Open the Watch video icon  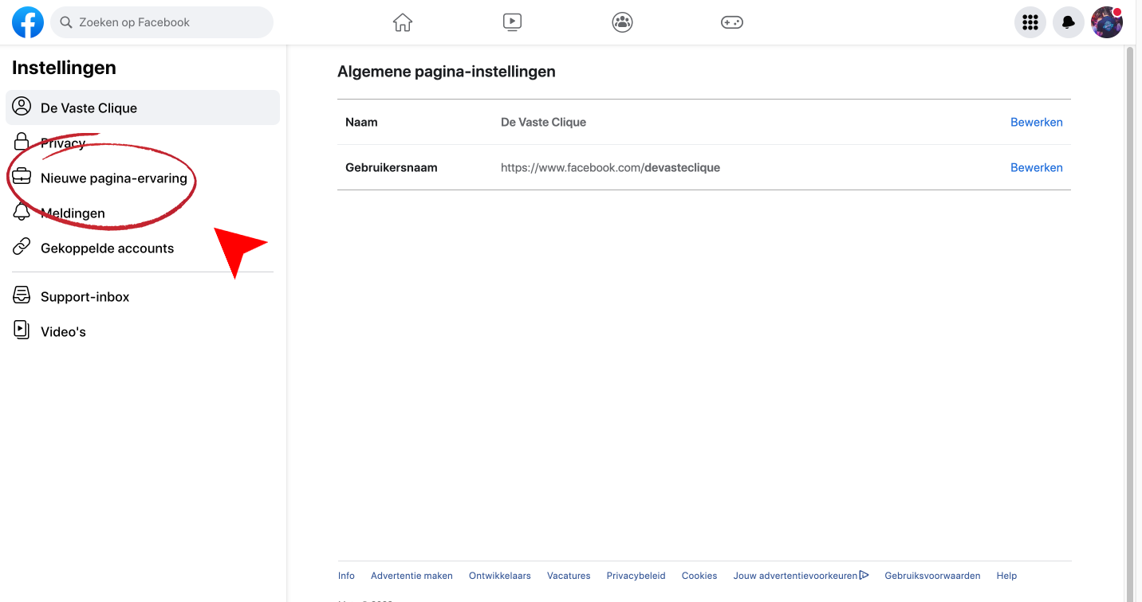point(513,22)
